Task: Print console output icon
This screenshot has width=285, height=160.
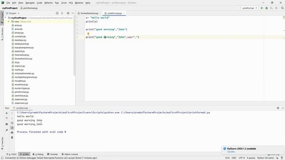Action: point(12,132)
